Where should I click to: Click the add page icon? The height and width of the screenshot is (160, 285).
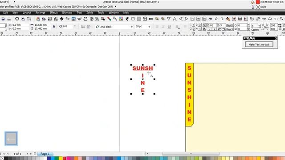point(35,154)
